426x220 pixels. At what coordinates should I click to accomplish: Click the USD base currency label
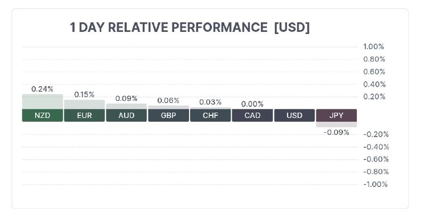[x=294, y=115]
